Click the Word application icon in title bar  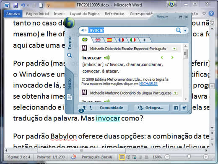click(x=7, y=5)
